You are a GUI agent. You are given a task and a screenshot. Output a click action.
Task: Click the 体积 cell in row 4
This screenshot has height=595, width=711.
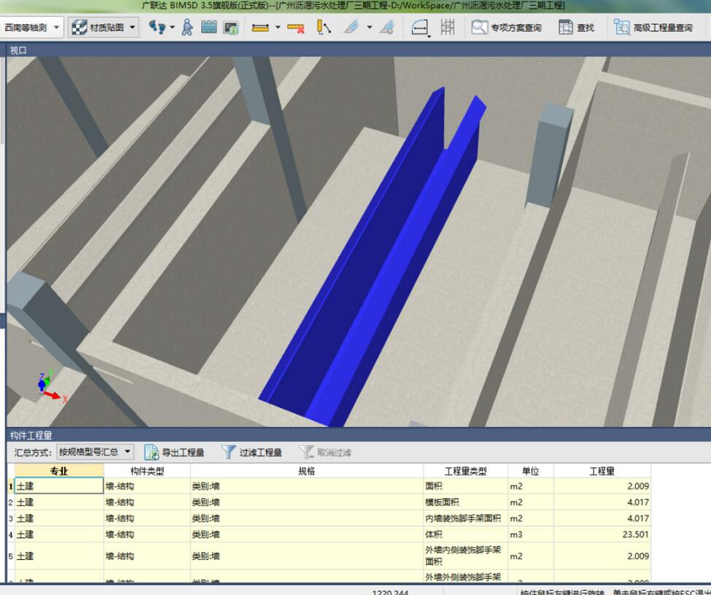[x=466, y=534]
